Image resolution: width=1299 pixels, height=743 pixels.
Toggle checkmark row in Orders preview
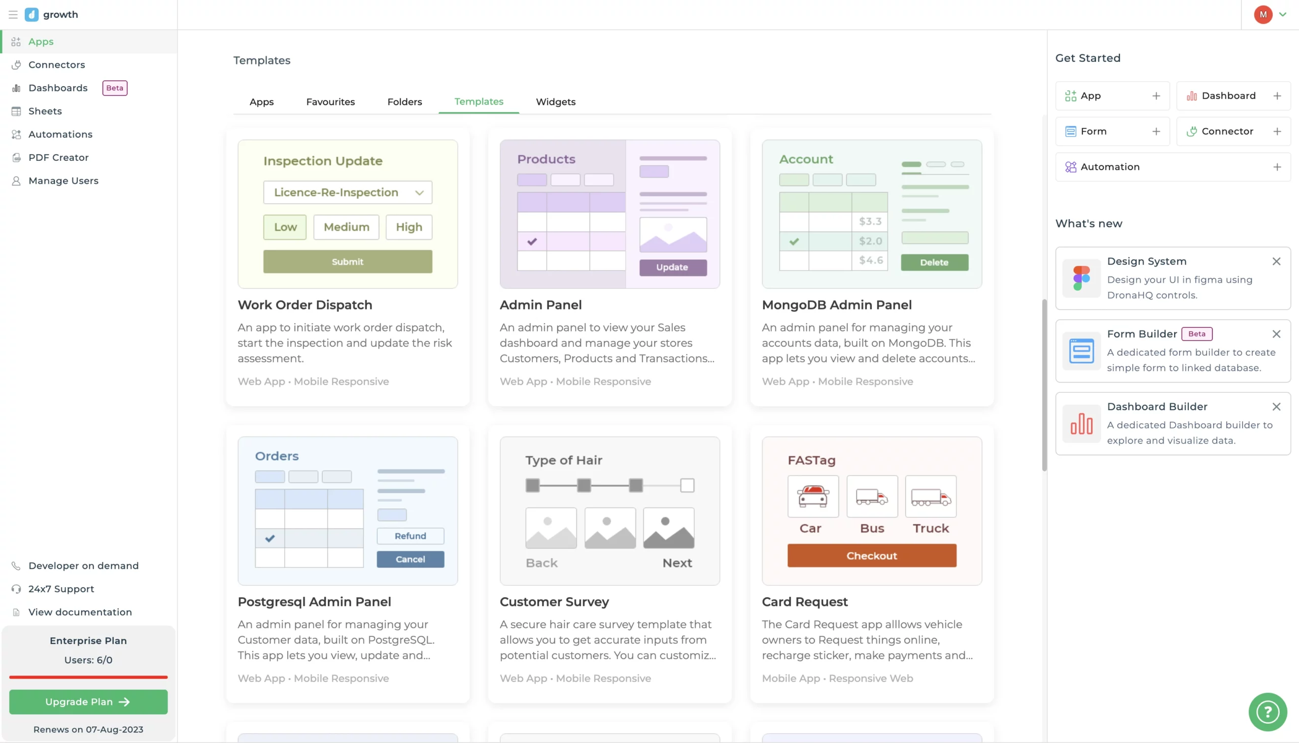pos(270,538)
